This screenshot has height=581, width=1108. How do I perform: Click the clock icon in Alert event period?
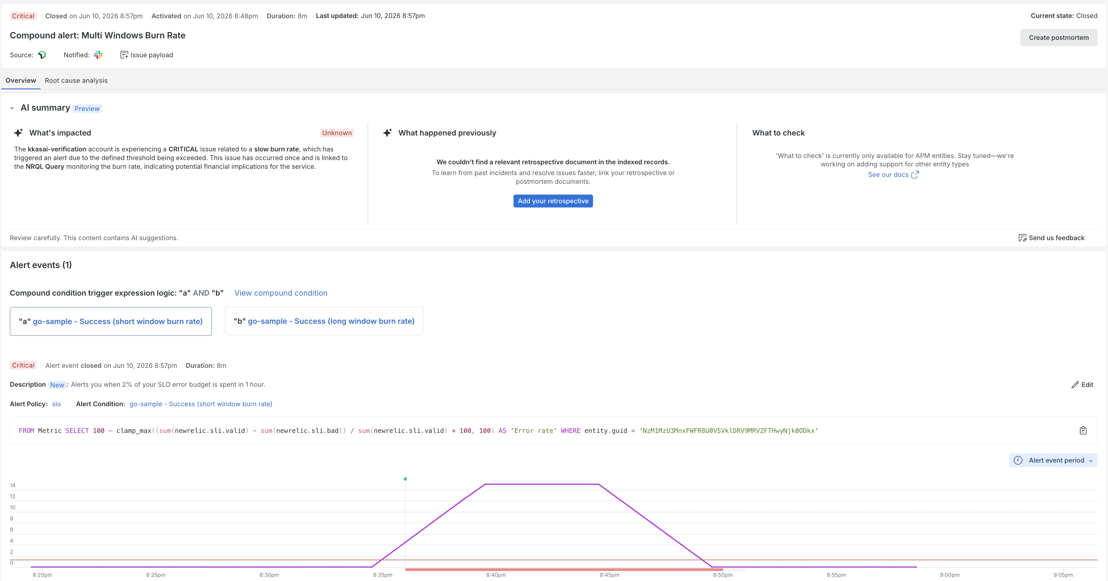click(x=1018, y=460)
